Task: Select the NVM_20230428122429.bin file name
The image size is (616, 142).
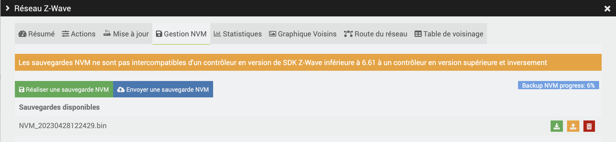Action: [x=63, y=126]
